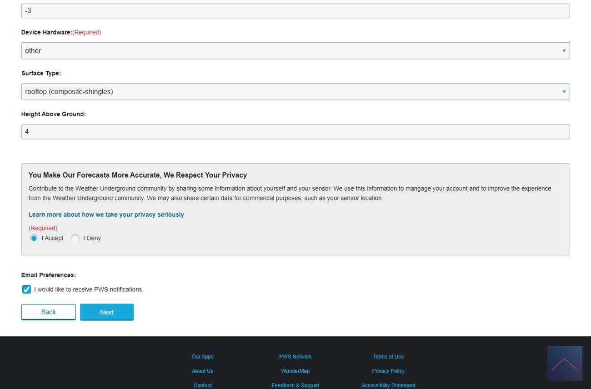Viewport: 591px width, 389px height.
Task: Click the Feedback & Support link
Action: (x=295, y=385)
